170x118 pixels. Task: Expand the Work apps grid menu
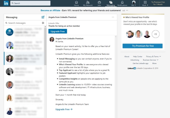click(x=145, y=3)
